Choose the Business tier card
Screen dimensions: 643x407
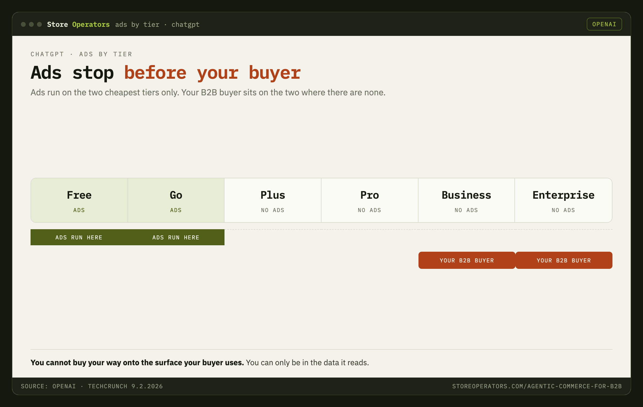click(x=466, y=200)
